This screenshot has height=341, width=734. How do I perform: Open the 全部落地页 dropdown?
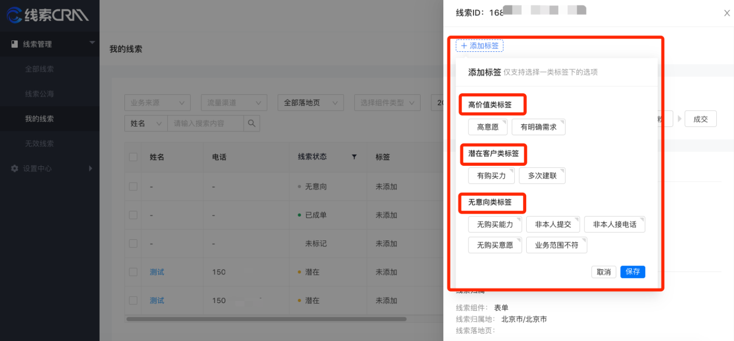tap(310, 102)
